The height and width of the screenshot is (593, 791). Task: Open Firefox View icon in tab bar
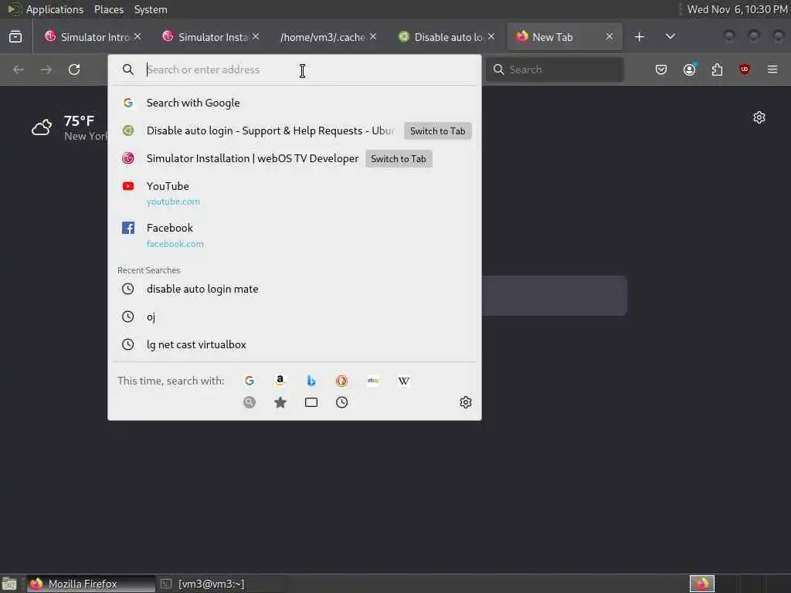point(15,37)
